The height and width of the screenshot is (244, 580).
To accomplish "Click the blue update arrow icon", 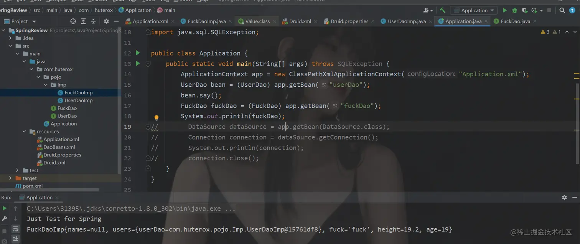I will point(573,10).
